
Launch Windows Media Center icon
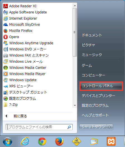pyautogui.click(x=6, y=68)
